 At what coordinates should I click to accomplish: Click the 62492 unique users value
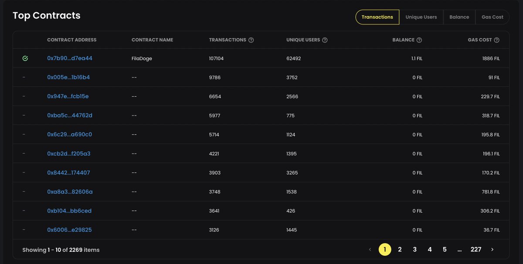pyautogui.click(x=294, y=58)
